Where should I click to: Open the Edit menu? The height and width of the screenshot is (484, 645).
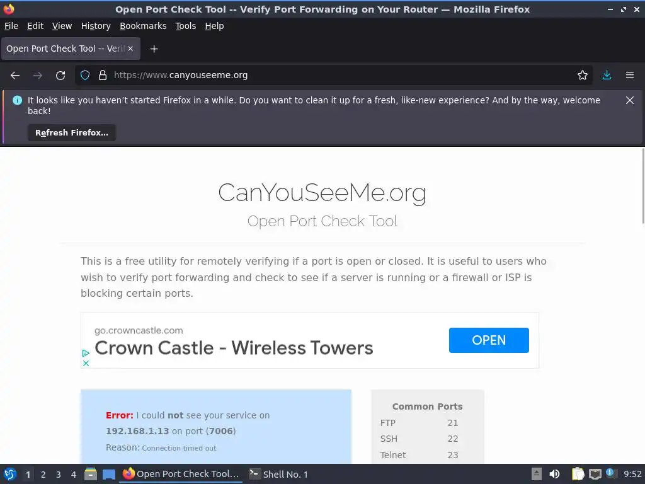pyautogui.click(x=35, y=26)
